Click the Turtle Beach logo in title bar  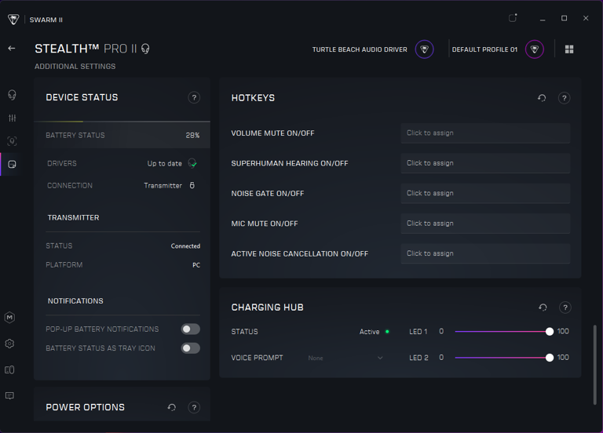13,19
